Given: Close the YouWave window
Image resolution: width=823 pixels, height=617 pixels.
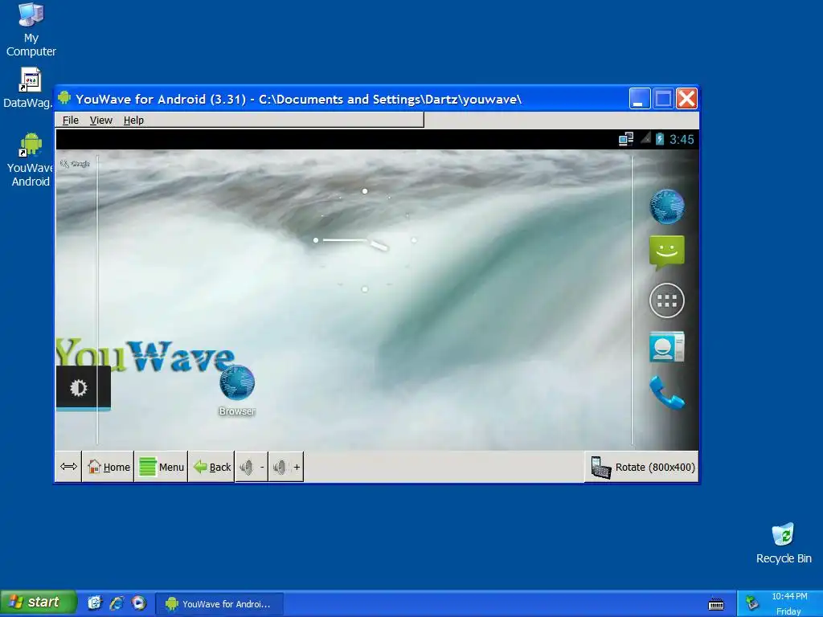Looking at the screenshot, I should 686,99.
